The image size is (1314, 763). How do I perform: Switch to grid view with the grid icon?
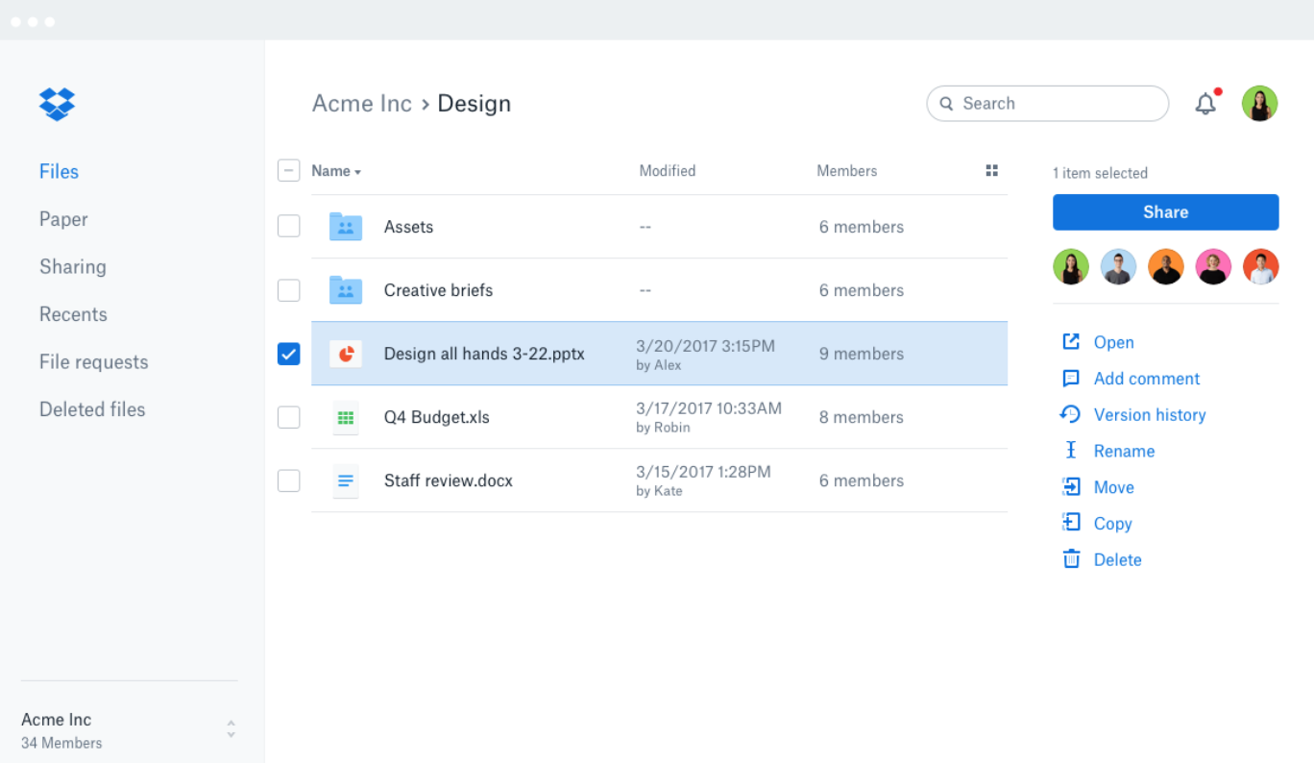(x=991, y=170)
